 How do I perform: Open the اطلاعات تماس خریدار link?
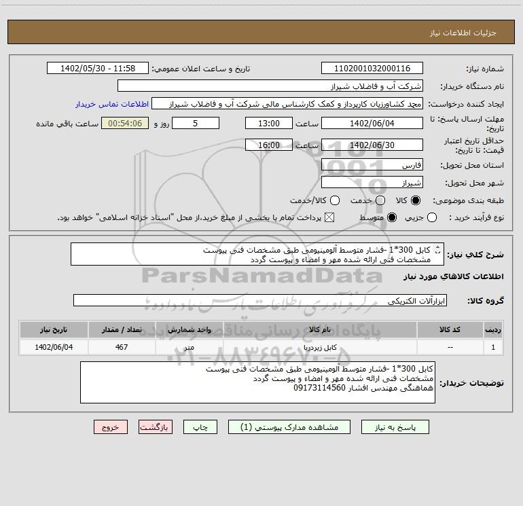coord(112,104)
